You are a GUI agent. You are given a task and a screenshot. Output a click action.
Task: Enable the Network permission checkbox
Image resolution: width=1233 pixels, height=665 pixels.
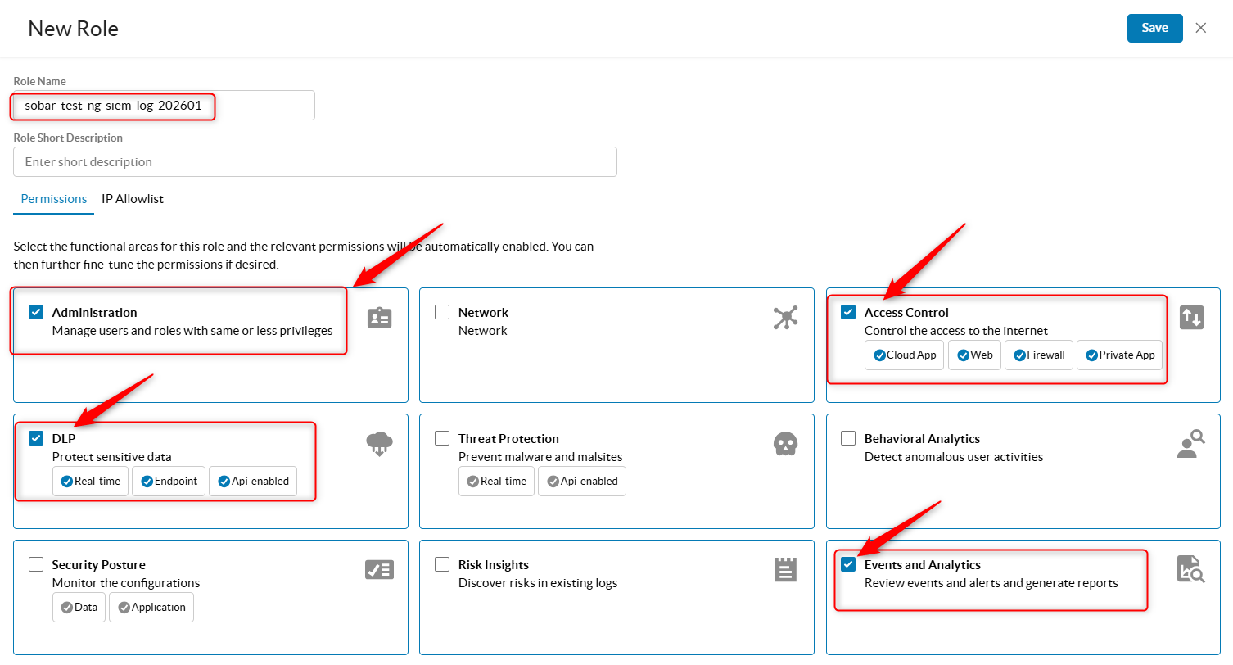point(442,311)
